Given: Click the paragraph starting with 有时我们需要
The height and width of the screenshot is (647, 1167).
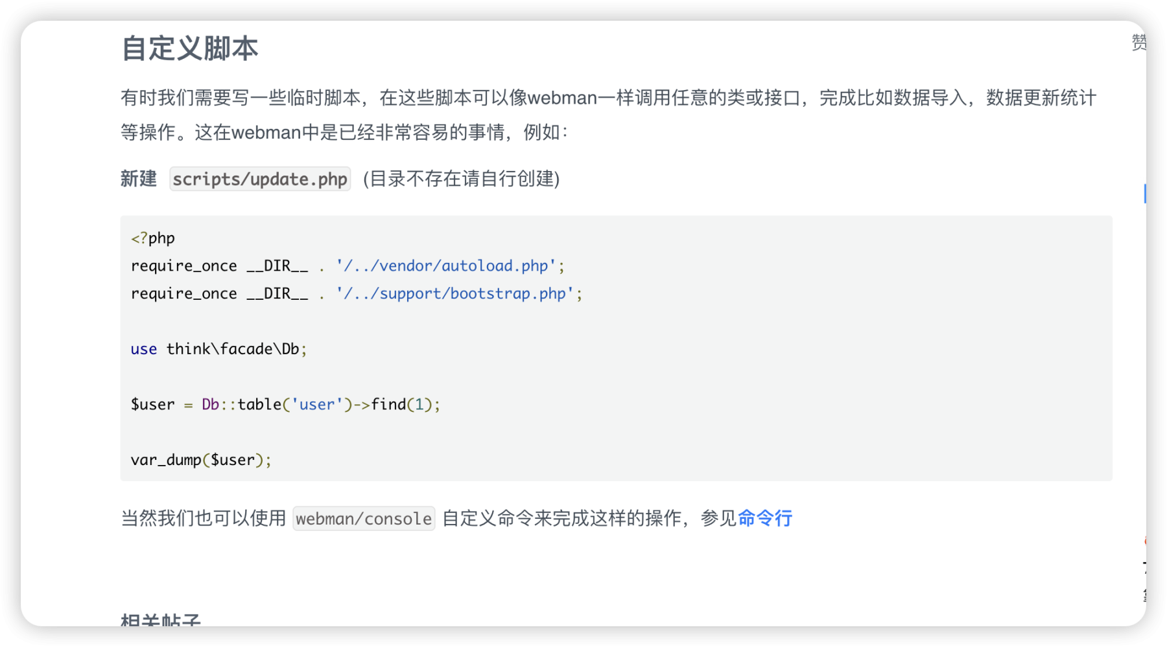Looking at the screenshot, I should (x=609, y=115).
